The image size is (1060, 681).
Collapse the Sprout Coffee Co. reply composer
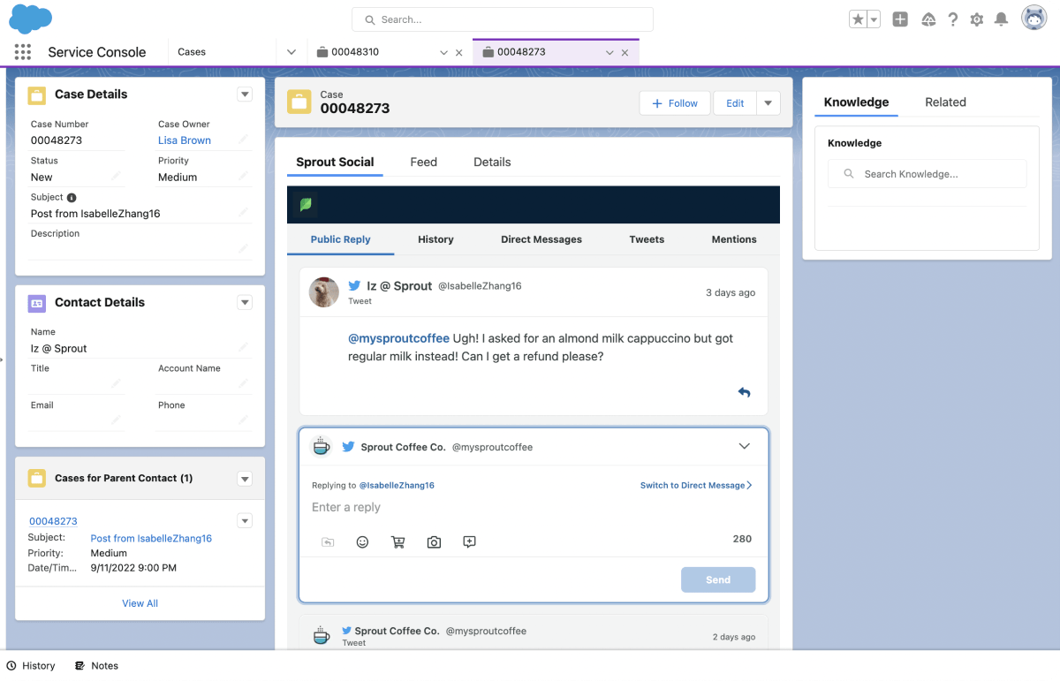click(745, 447)
